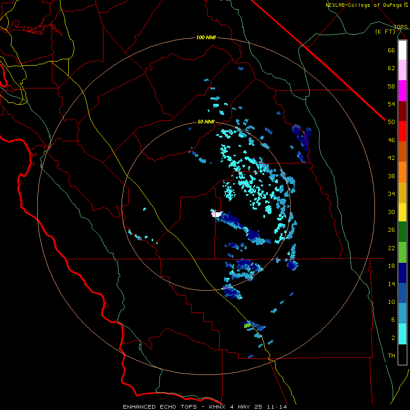Click the '54' legend value
Screen dimensions: 410x410
pyautogui.click(x=391, y=104)
